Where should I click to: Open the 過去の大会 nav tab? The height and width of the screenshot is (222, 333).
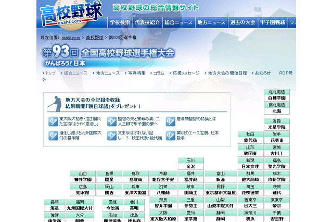[242, 22]
